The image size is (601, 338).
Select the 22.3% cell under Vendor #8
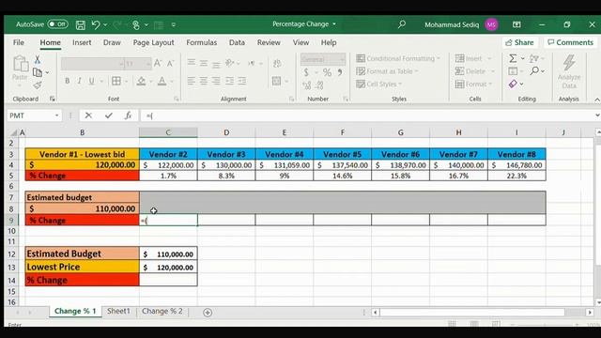tap(516, 176)
